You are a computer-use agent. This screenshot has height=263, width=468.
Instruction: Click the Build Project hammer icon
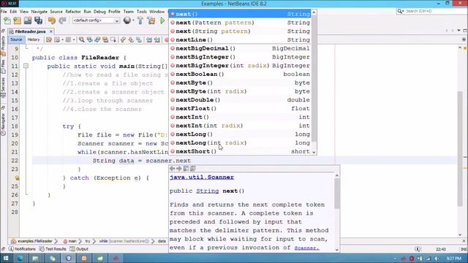coord(140,20)
